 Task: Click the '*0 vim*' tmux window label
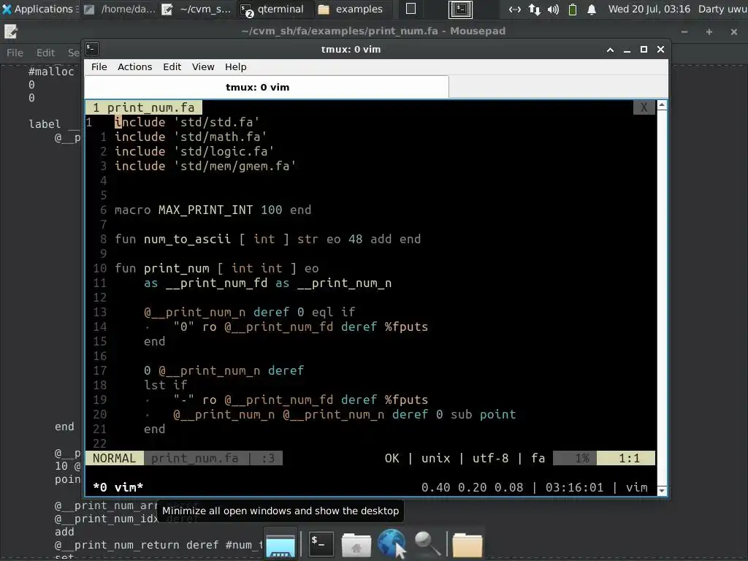118,487
